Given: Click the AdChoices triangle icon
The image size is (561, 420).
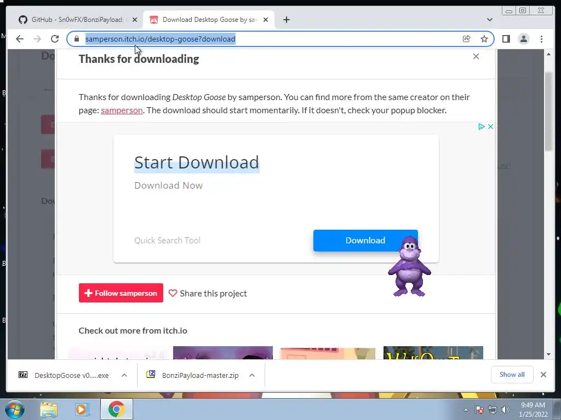Looking at the screenshot, I should pos(482,126).
